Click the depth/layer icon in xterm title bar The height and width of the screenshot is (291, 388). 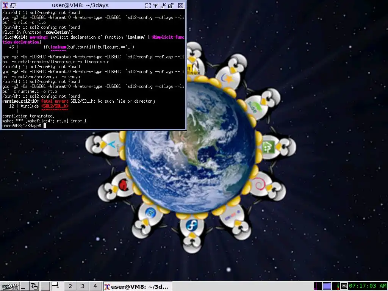coord(13,5)
